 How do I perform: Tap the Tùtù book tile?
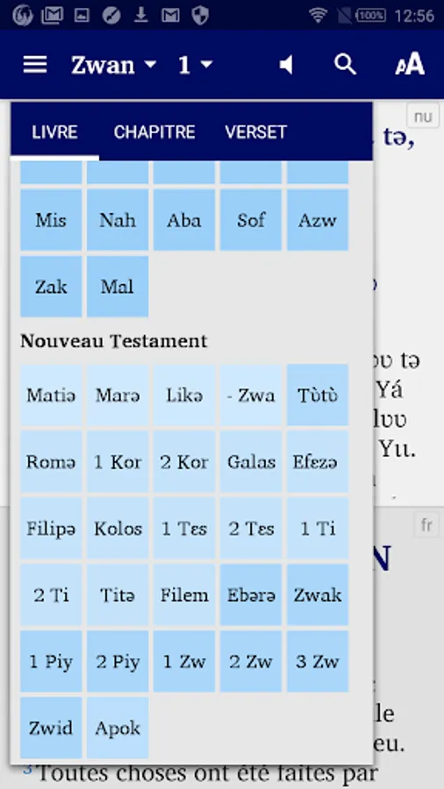coord(317,395)
